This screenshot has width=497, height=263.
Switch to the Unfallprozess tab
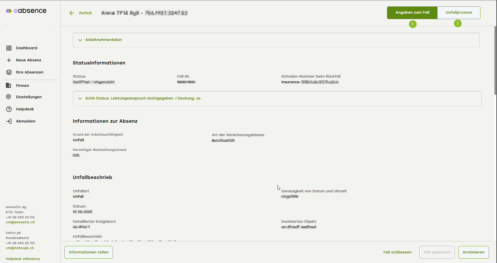point(459,13)
